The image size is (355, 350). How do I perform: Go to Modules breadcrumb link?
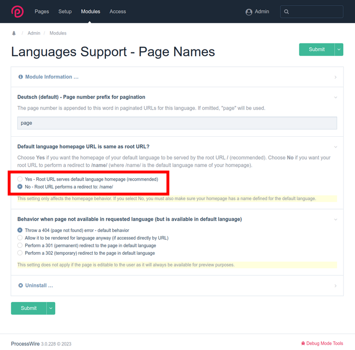click(58, 33)
